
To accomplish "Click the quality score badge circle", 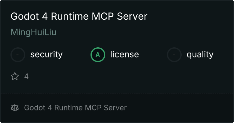I will click(x=174, y=55).
